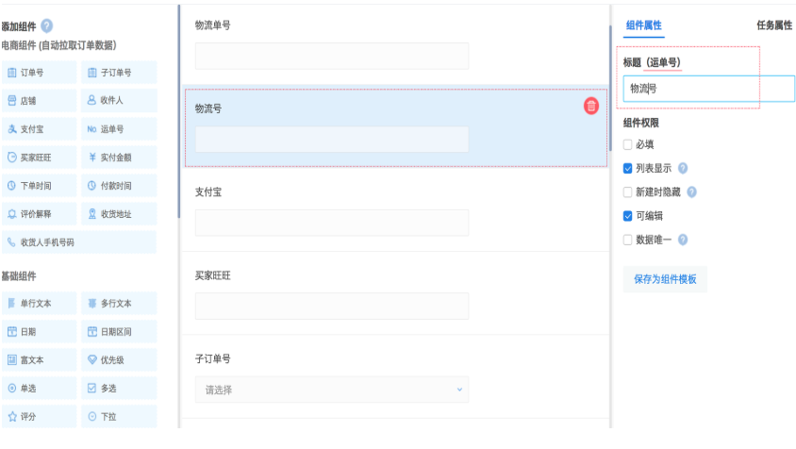This screenshot has height=449, width=796.
Task: Open the 子订单号 请选择 dropdown
Action: pos(331,389)
